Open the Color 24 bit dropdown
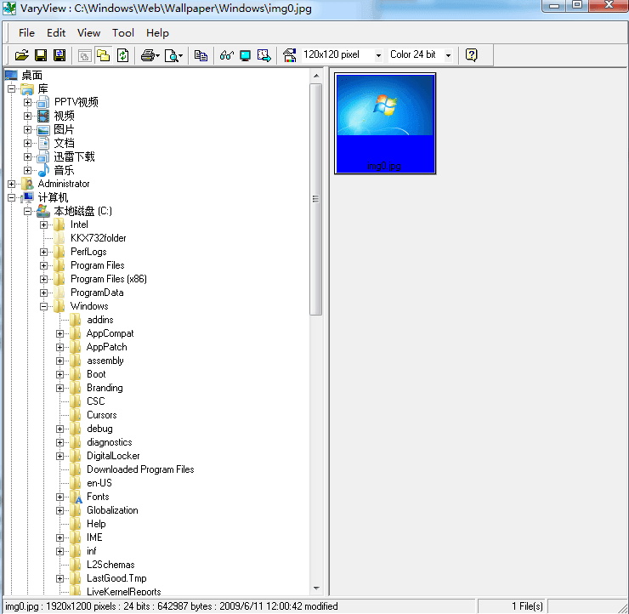The height and width of the screenshot is (614, 629). [x=448, y=55]
